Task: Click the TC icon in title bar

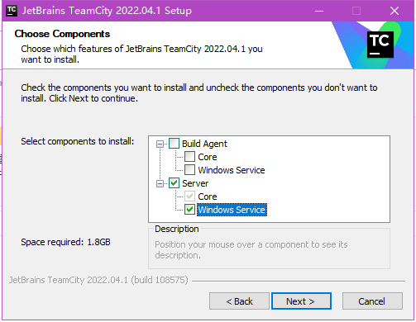Action: pos(12,11)
